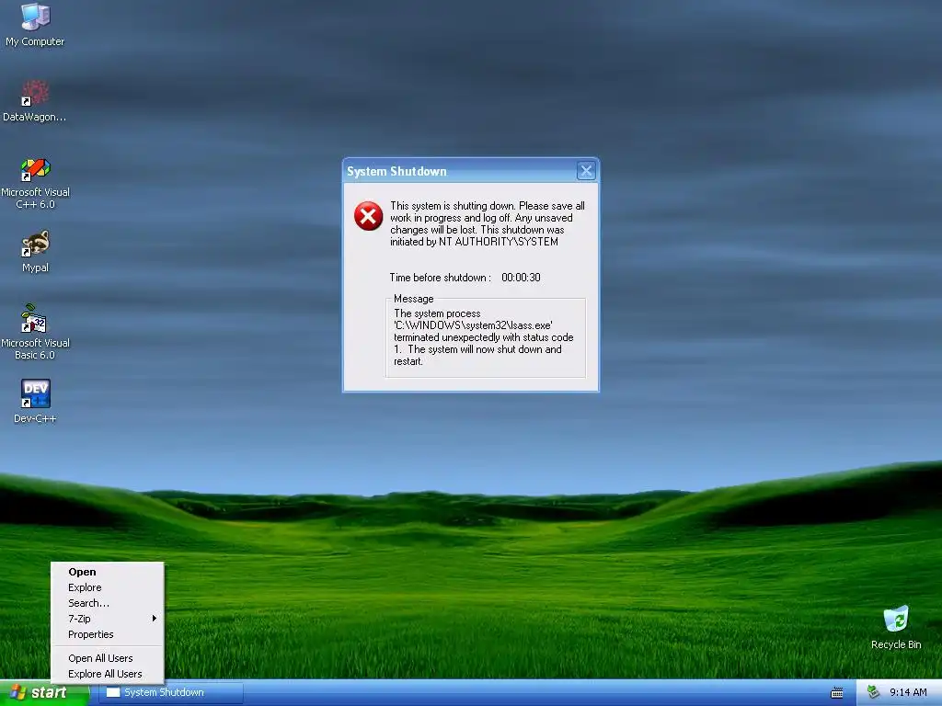Choose Open from the context menu
Screen dimensions: 942x706
coord(108,572)
